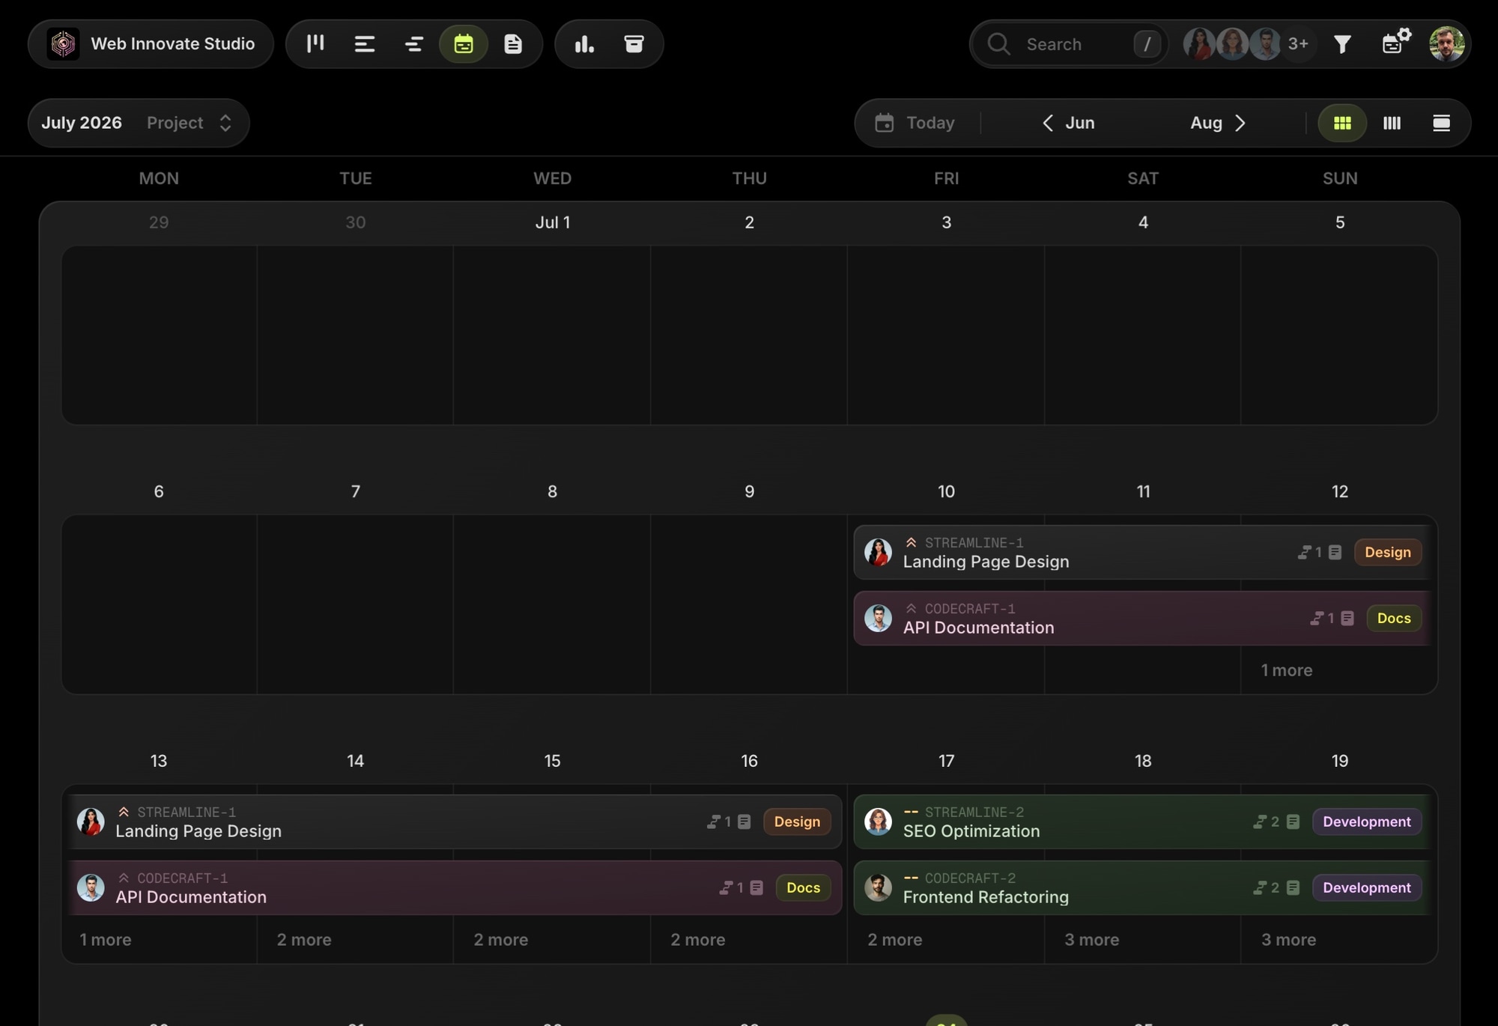The width and height of the screenshot is (1498, 1026).
Task: Click high priority icon on July 10 STREAMLINE-1
Action: click(911, 543)
